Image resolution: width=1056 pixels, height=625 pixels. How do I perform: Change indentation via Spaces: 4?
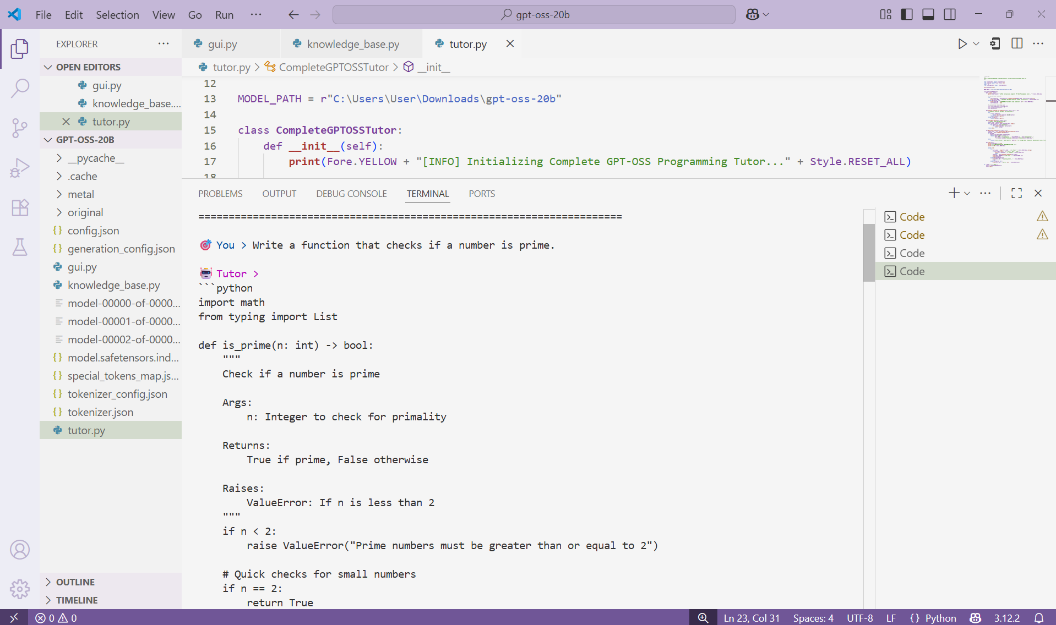[813, 618]
